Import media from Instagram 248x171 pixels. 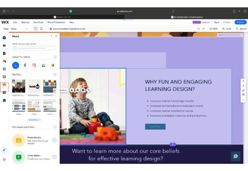click(x=34, y=65)
